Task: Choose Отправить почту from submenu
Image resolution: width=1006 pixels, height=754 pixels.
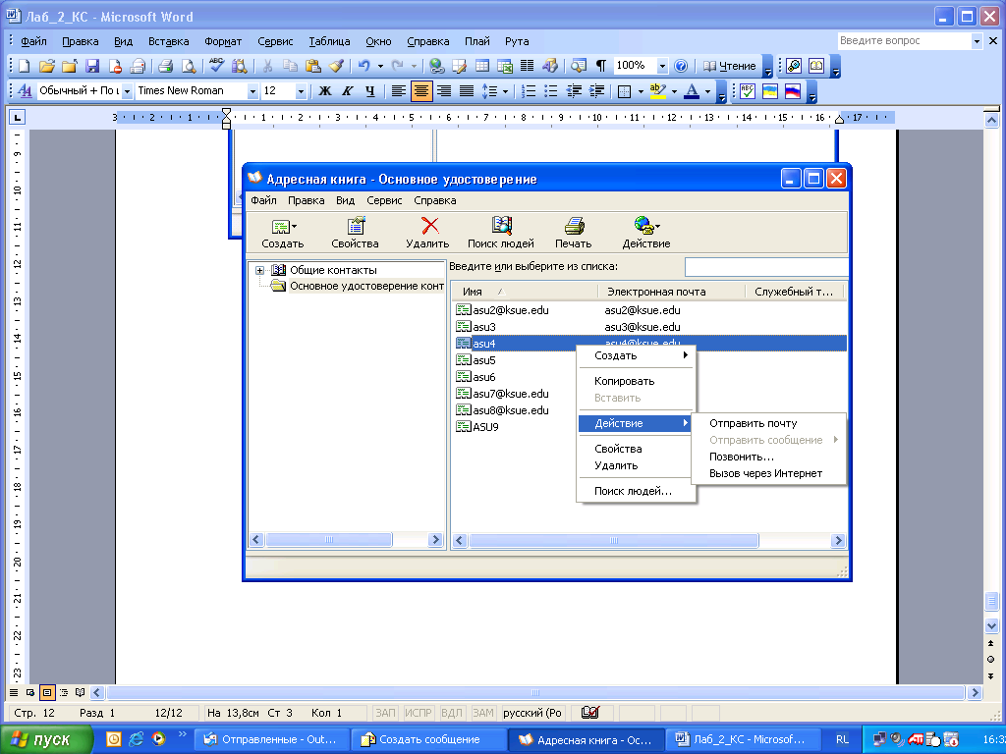Action: (x=768, y=423)
